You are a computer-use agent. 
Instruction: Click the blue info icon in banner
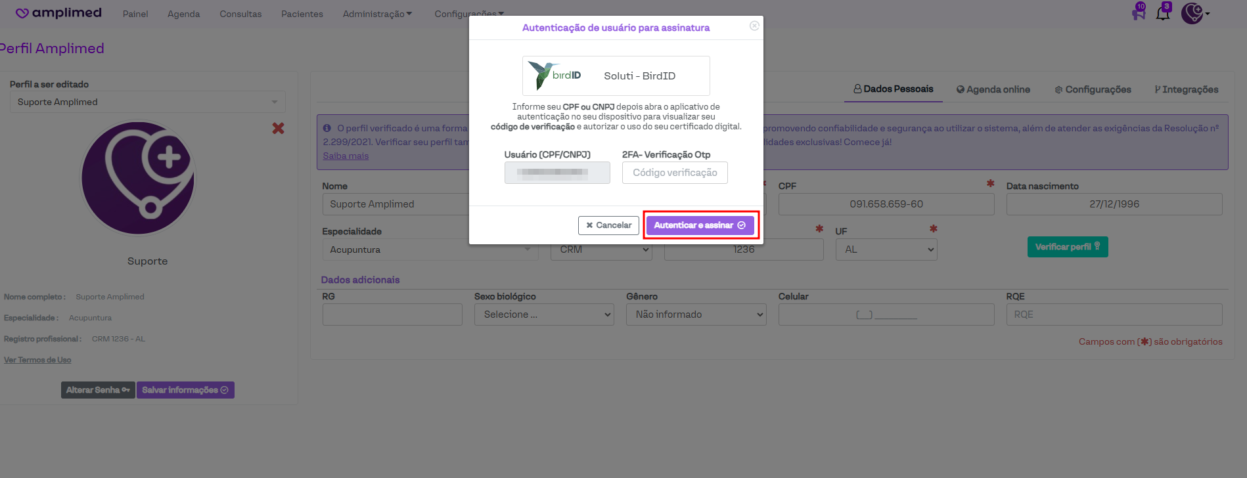[327, 128]
